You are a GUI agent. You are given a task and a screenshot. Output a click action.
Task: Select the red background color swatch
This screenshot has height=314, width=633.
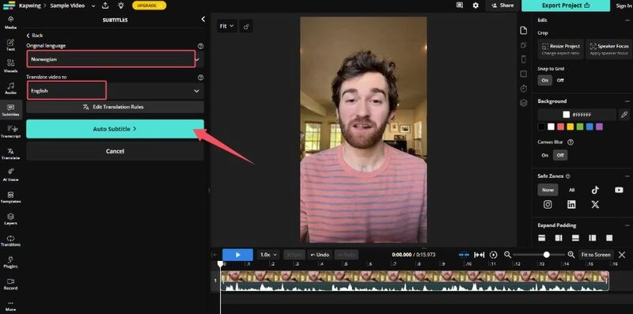point(560,127)
